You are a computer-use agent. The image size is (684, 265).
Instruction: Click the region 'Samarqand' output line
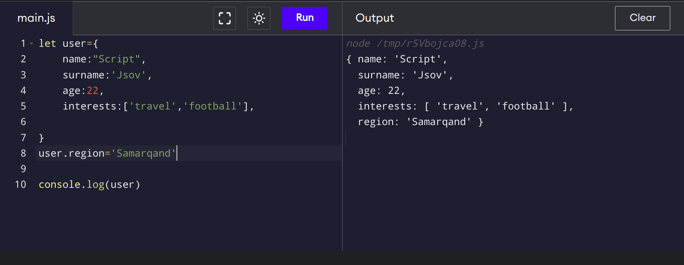click(x=420, y=122)
